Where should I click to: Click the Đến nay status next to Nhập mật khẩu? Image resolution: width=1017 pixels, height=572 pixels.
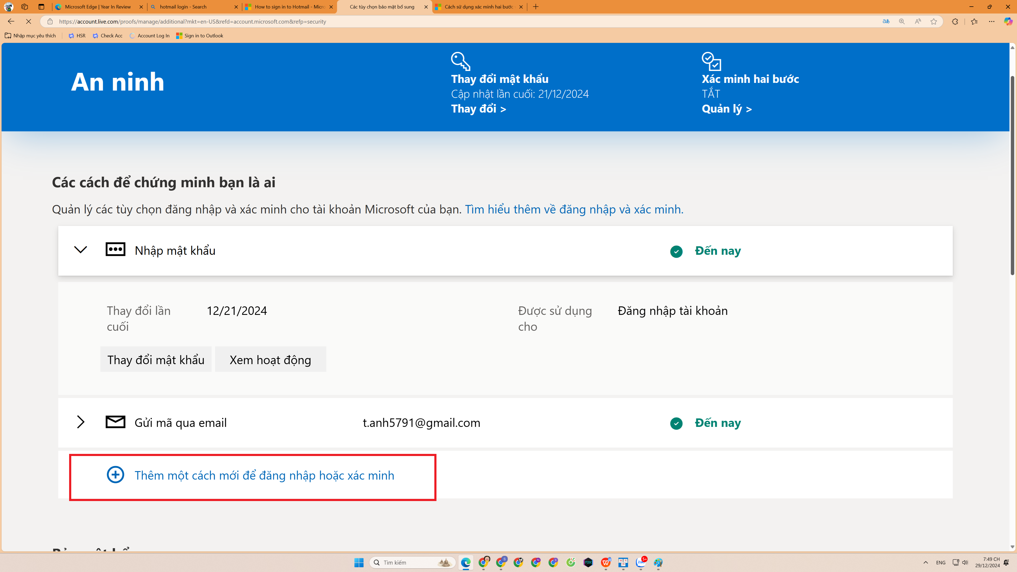click(718, 251)
